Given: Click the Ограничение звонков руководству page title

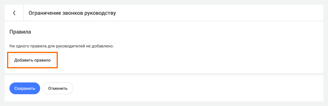Looking at the screenshot, I should (x=72, y=13).
